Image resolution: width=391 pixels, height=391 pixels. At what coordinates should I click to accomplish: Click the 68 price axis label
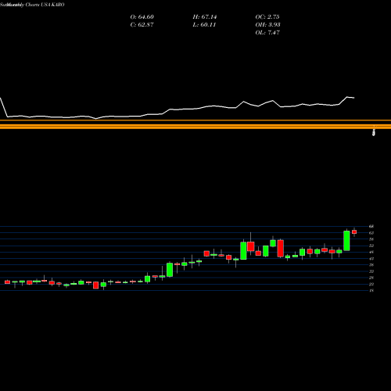(371, 226)
